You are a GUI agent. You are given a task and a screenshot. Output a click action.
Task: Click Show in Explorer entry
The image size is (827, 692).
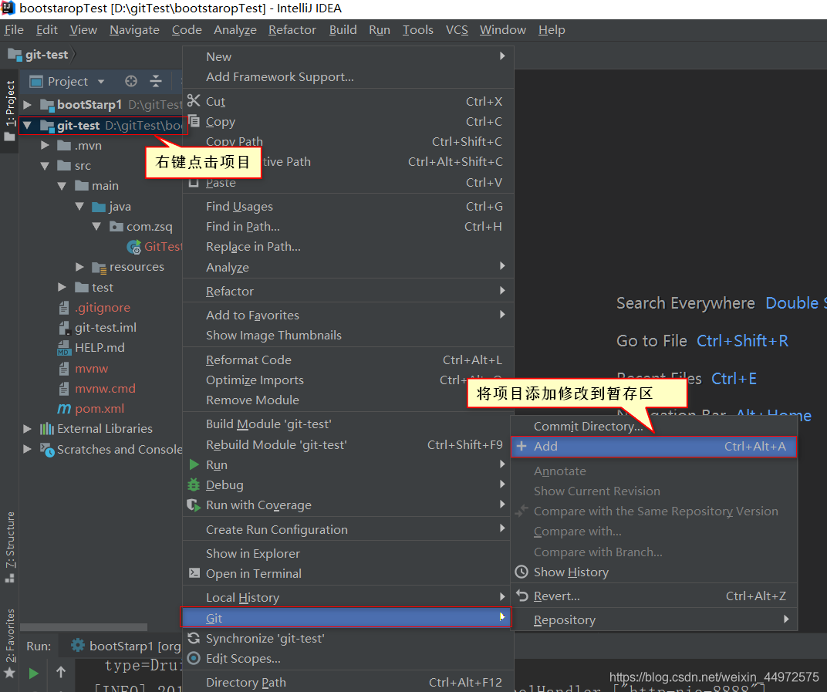click(346, 553)
